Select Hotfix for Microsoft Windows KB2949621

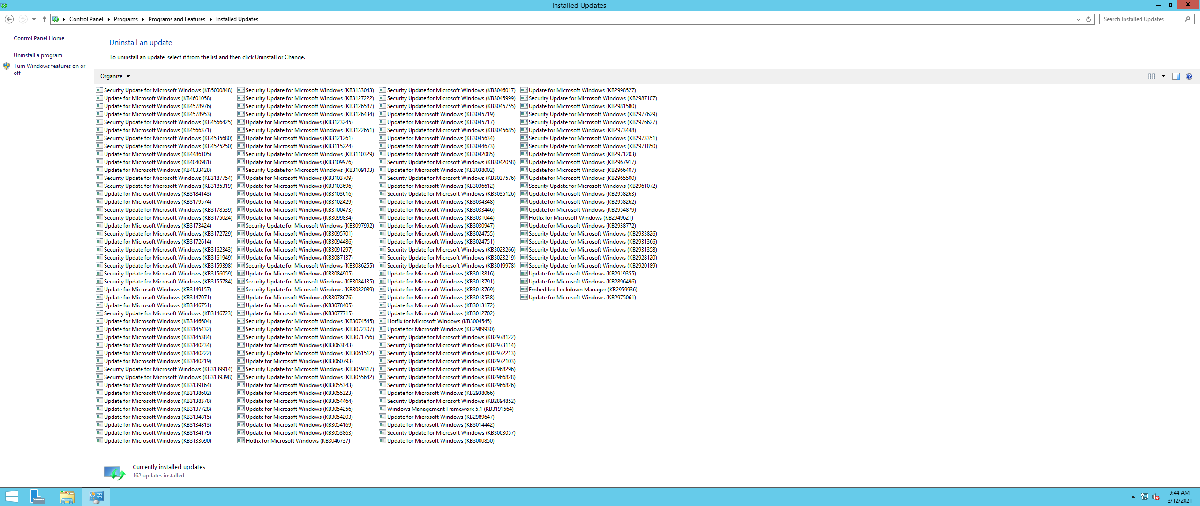click(x=577, y=218)
